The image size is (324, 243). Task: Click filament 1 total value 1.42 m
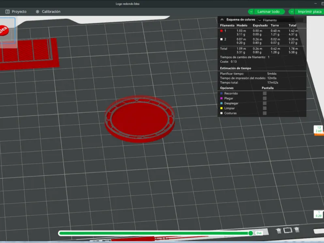293,31
